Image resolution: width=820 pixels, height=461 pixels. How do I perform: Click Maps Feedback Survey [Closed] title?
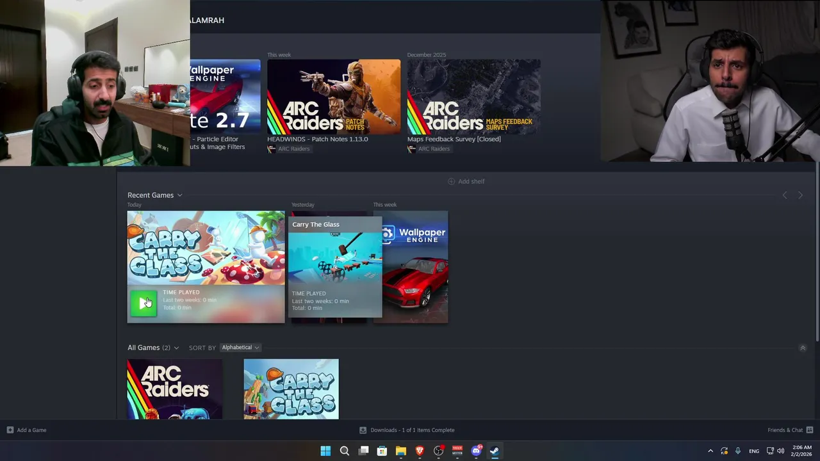[454, 139]
